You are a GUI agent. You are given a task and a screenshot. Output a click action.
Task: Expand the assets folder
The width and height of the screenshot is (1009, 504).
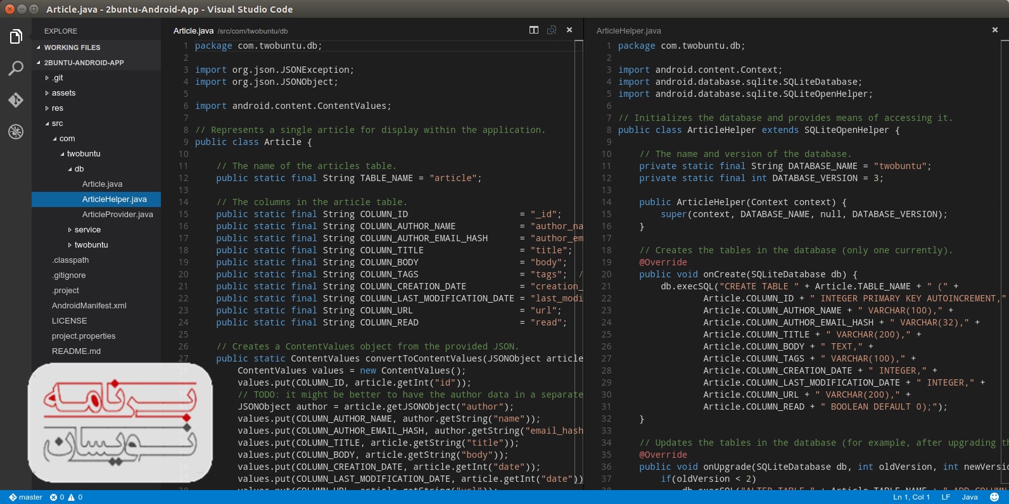point(63,93)
